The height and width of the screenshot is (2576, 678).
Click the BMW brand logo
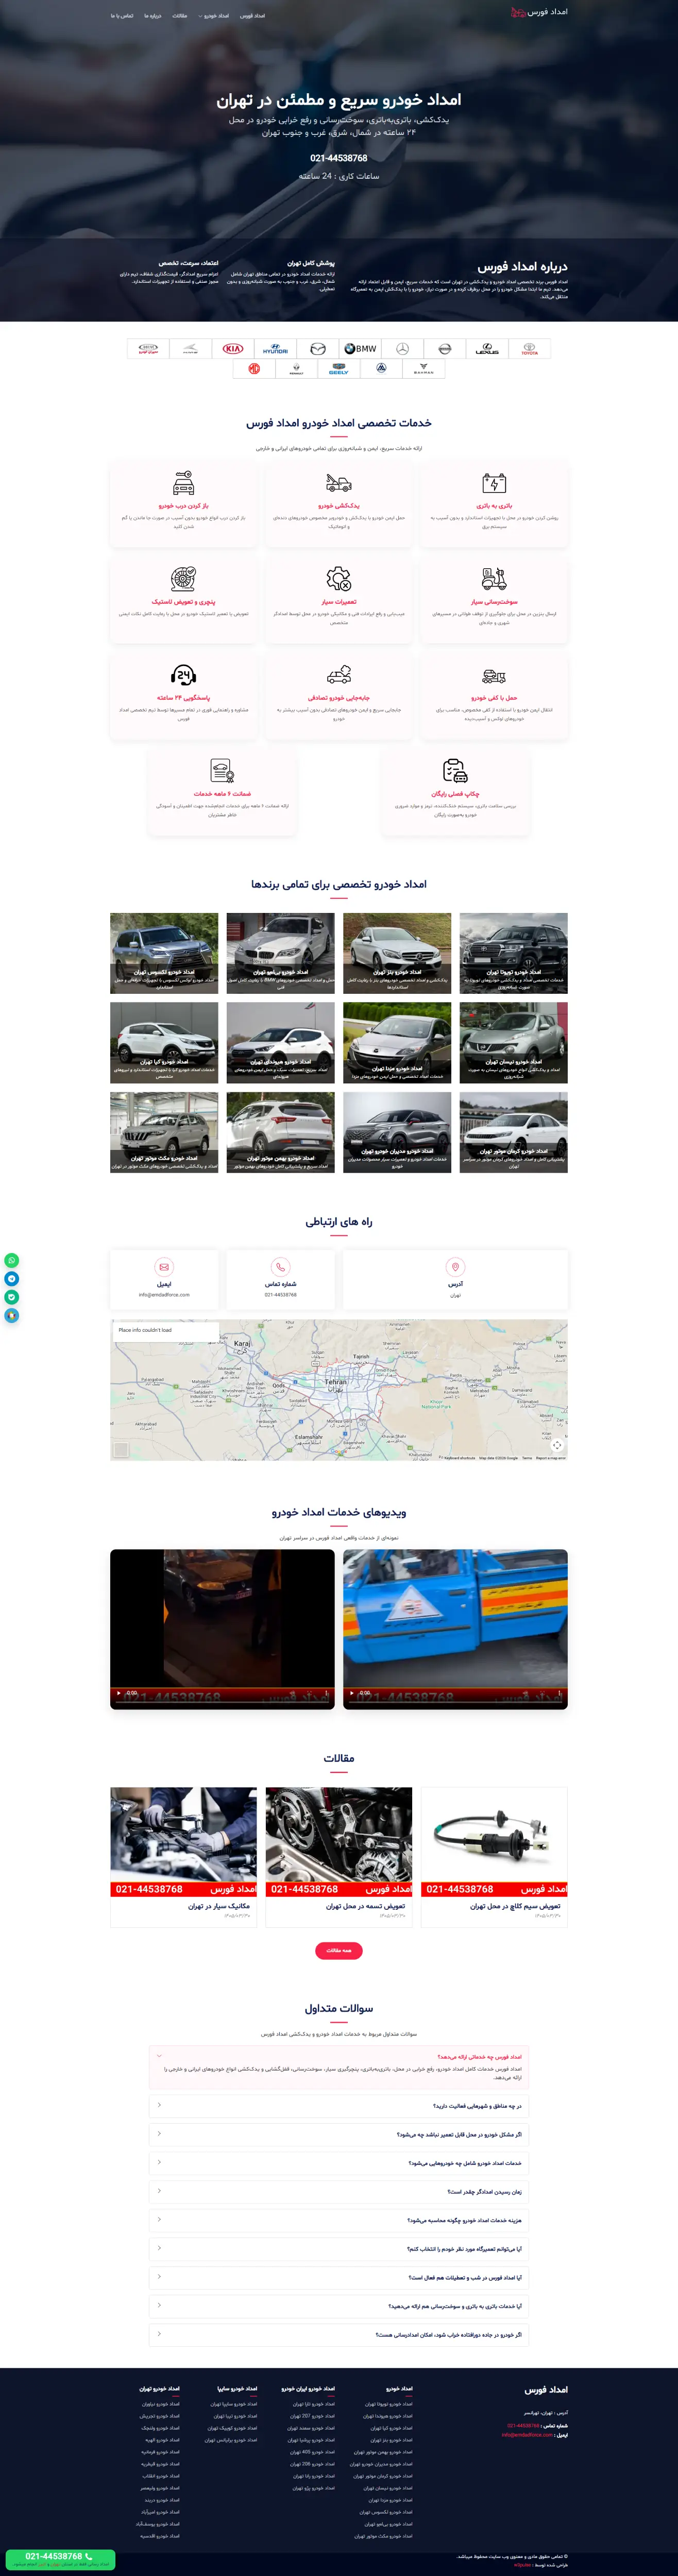[x=360, y=349]
